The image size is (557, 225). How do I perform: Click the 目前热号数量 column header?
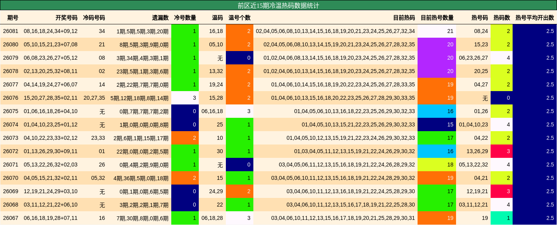click(437, 18)
